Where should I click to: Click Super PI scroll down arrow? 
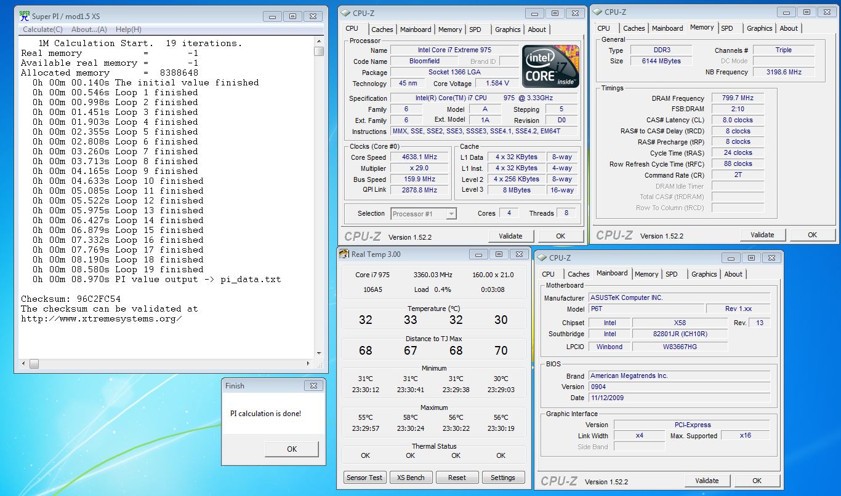pyautogui.click(x=319, y=353)
